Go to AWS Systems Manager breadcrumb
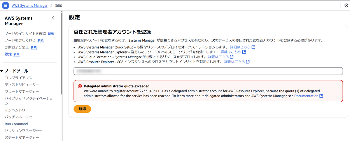This screenshot has width=350, height=141. pyautogui.click(x=30, y=6)
